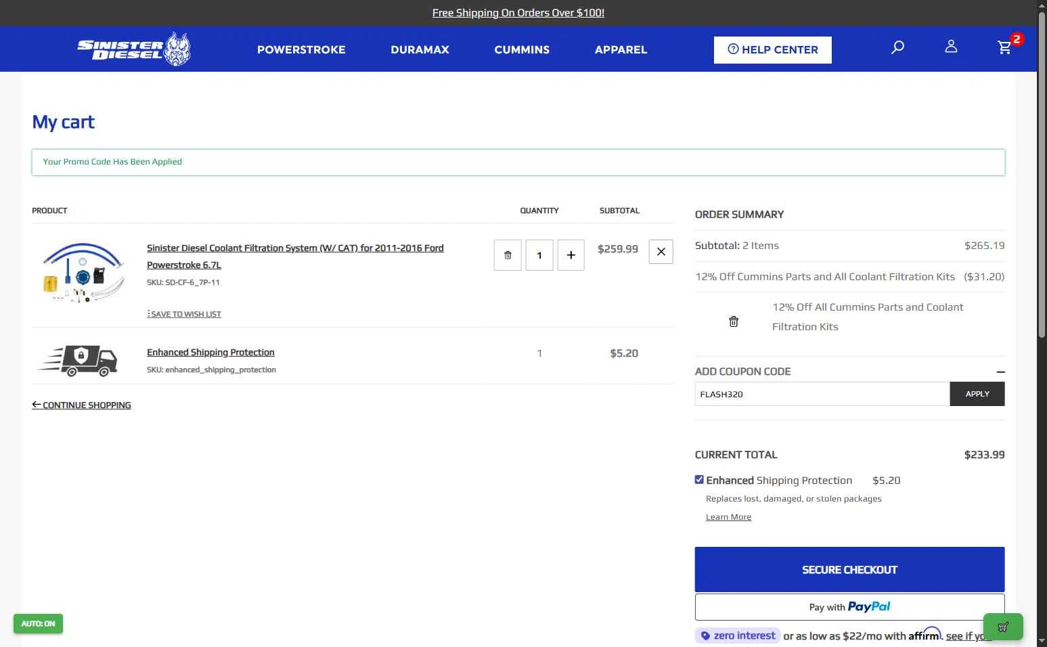Click Free Shipping On Orders Over $100 link

tap(518, 13)
